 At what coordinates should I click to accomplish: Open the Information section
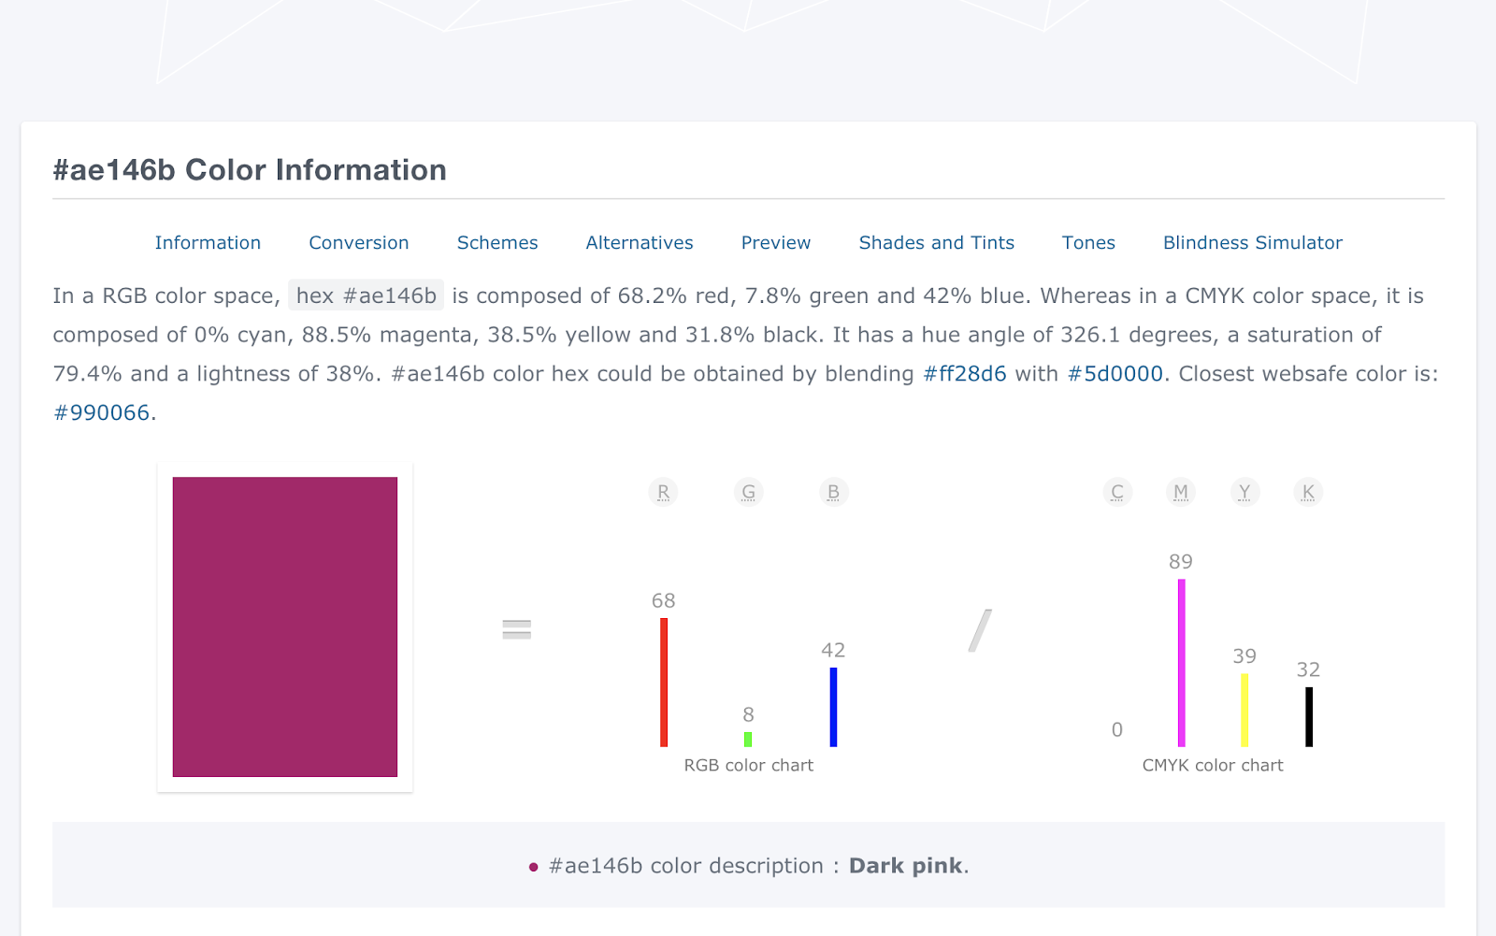point(208,242)
